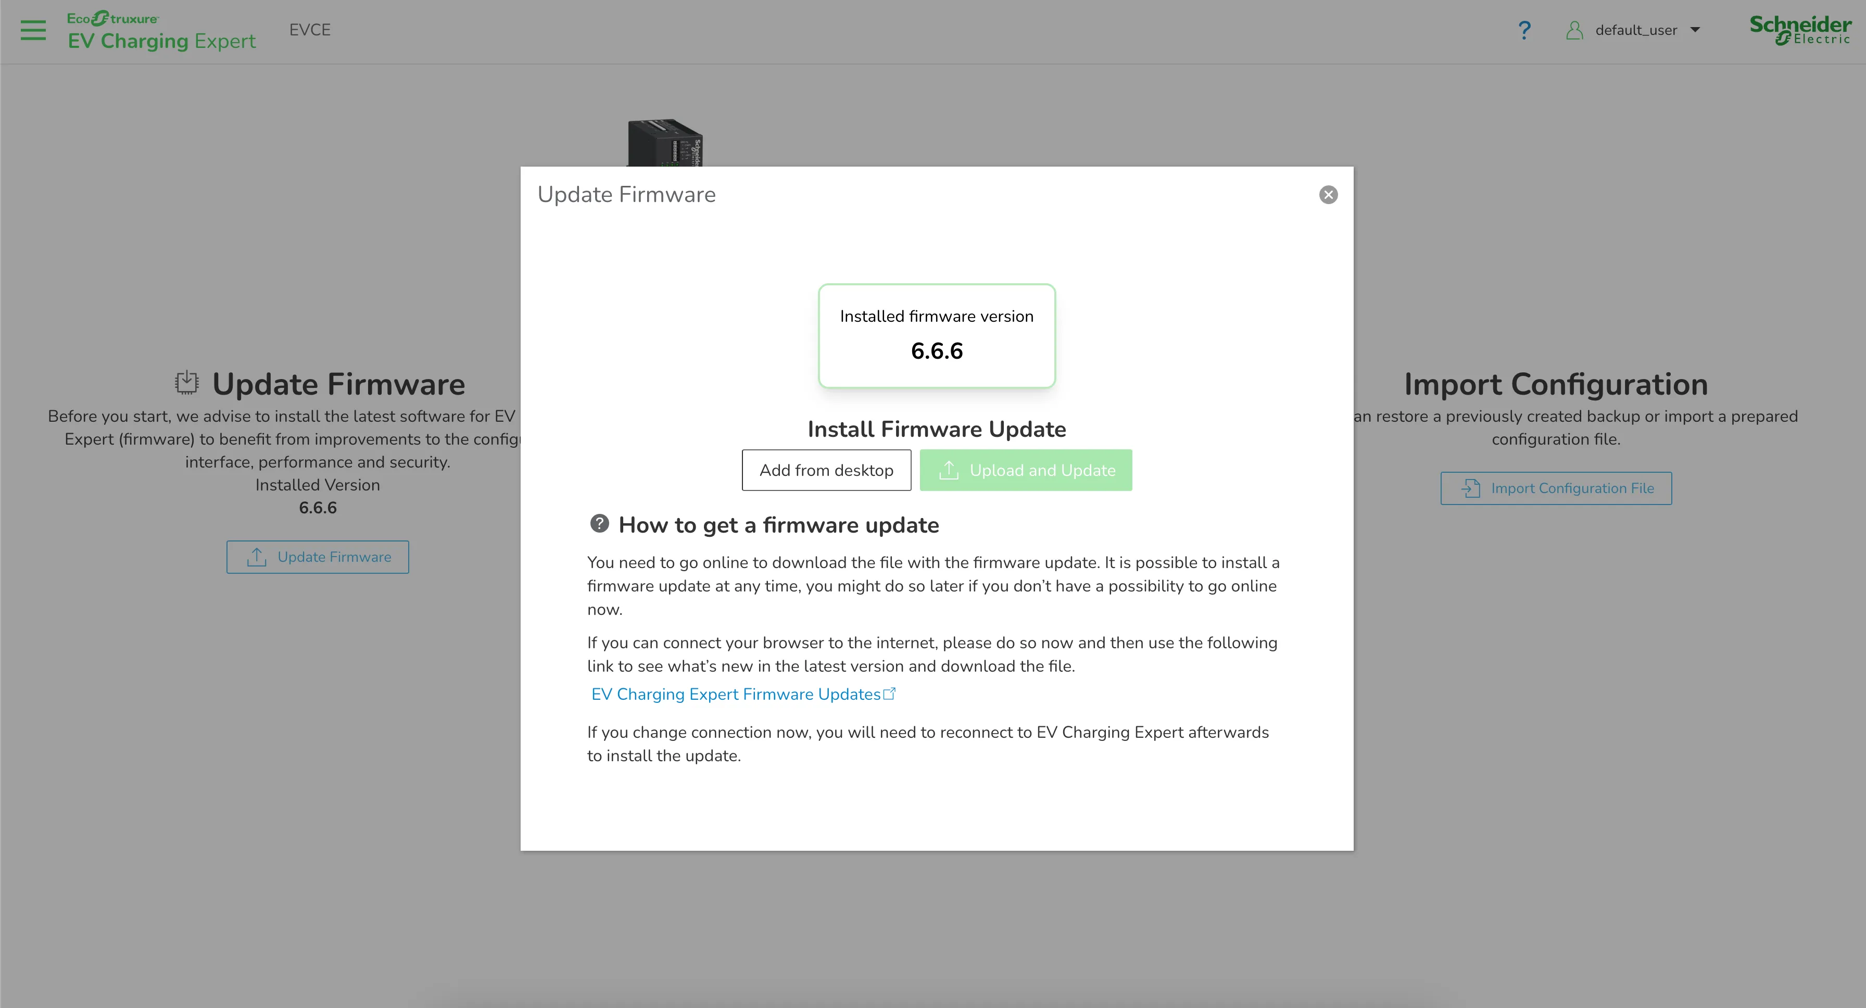Click the Install Firmware Update heading

coord(937,430)
